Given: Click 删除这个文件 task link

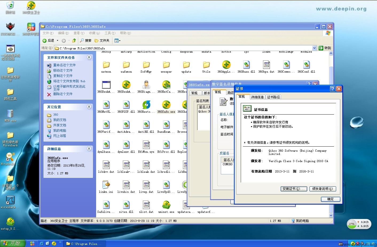Looking at the screenshot, I should tap(63, 94).
